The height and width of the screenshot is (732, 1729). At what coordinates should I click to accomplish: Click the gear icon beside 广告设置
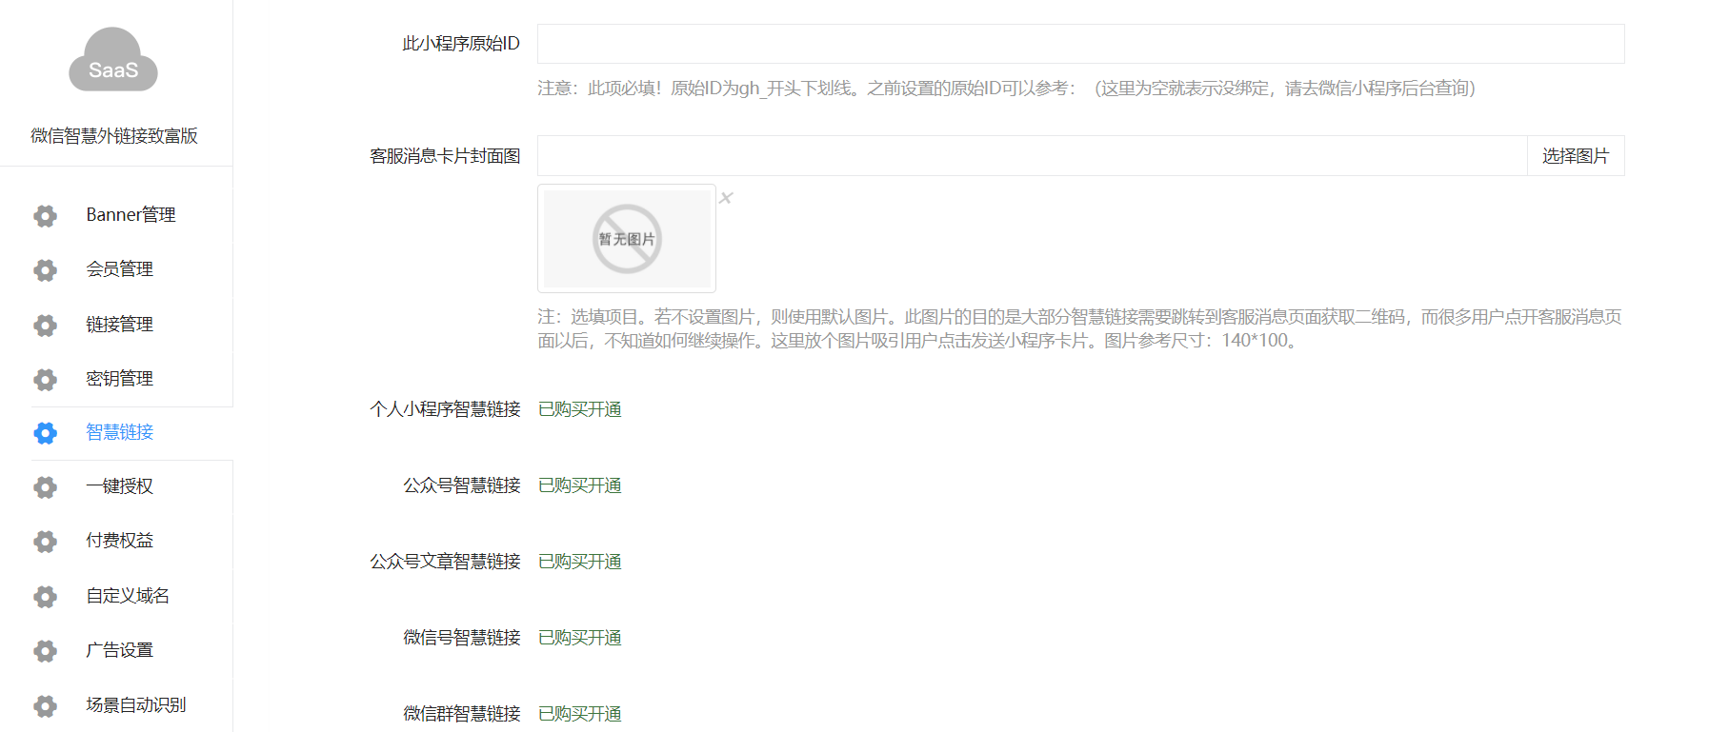(45, 651)
